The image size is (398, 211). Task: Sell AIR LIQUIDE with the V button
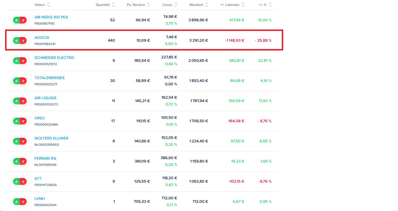pos(23,101)
